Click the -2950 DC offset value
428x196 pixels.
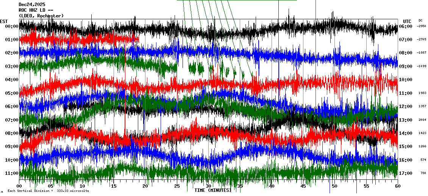pyautogui.click(x=422, y=26)
